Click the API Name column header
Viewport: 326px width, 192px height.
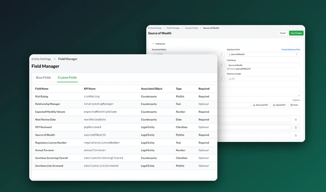click(89, 88)
